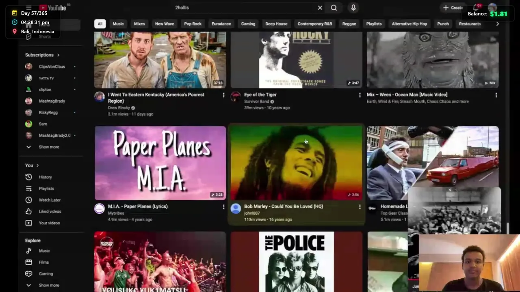Screen dimensions: 520x292
Task: Select the Alternative Hip Hop filter chip
Action: pyautogui.click(x=409, y=24)
